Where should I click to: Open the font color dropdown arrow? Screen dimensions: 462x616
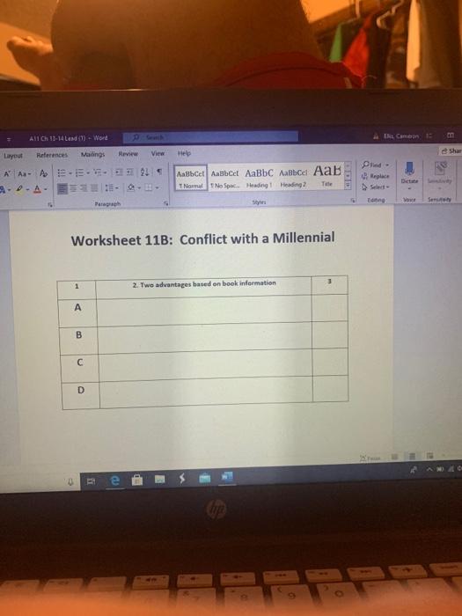click(x=45, y=190)
